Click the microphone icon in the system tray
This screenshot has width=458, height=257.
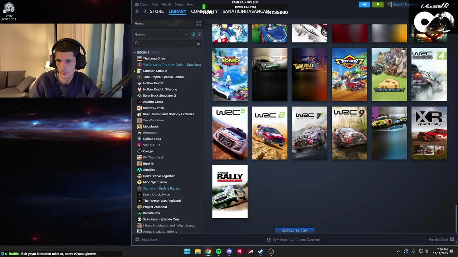(414, 251)
